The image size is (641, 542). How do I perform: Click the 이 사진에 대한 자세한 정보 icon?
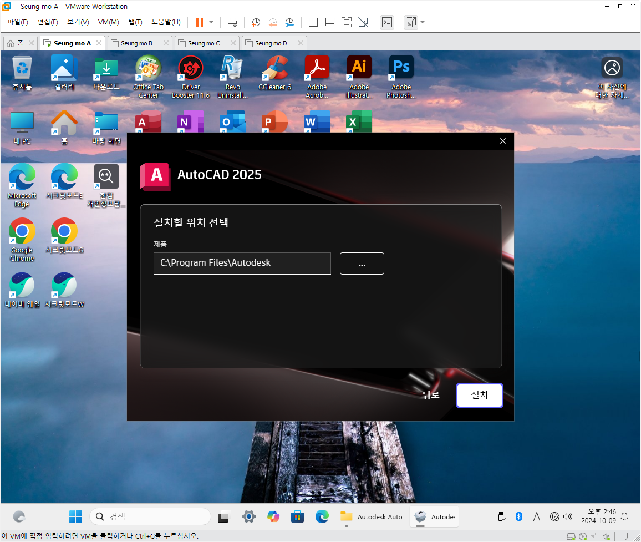pos(612,78)
